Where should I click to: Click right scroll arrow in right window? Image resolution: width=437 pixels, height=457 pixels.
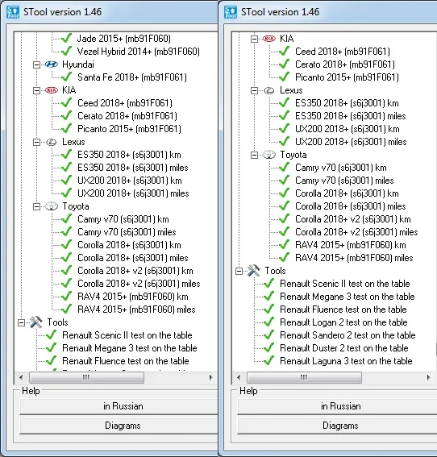[x=428, y=378]
